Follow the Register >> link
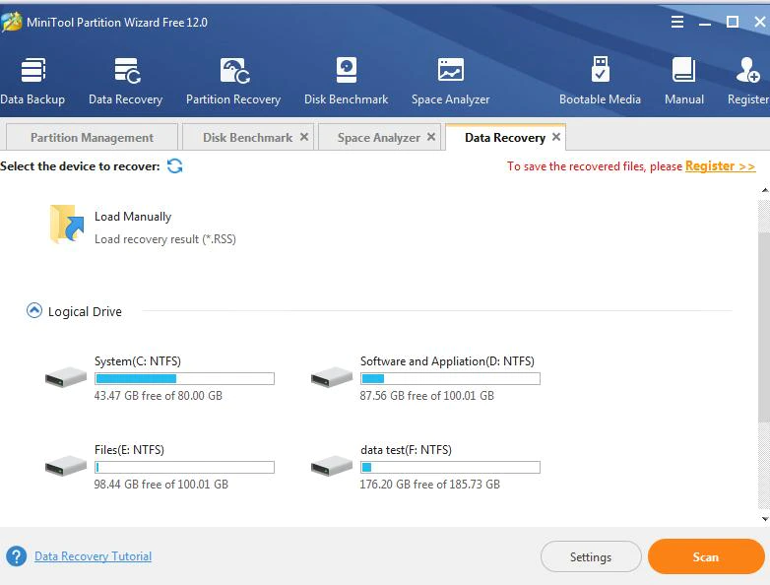Image resolution: width=770 pixels, height=585 pixels. pos(720,166)
